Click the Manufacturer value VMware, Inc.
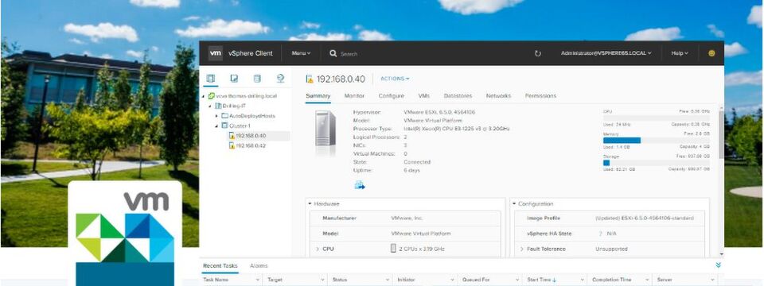This screenshot has height=286, width=764. (407, 218)
